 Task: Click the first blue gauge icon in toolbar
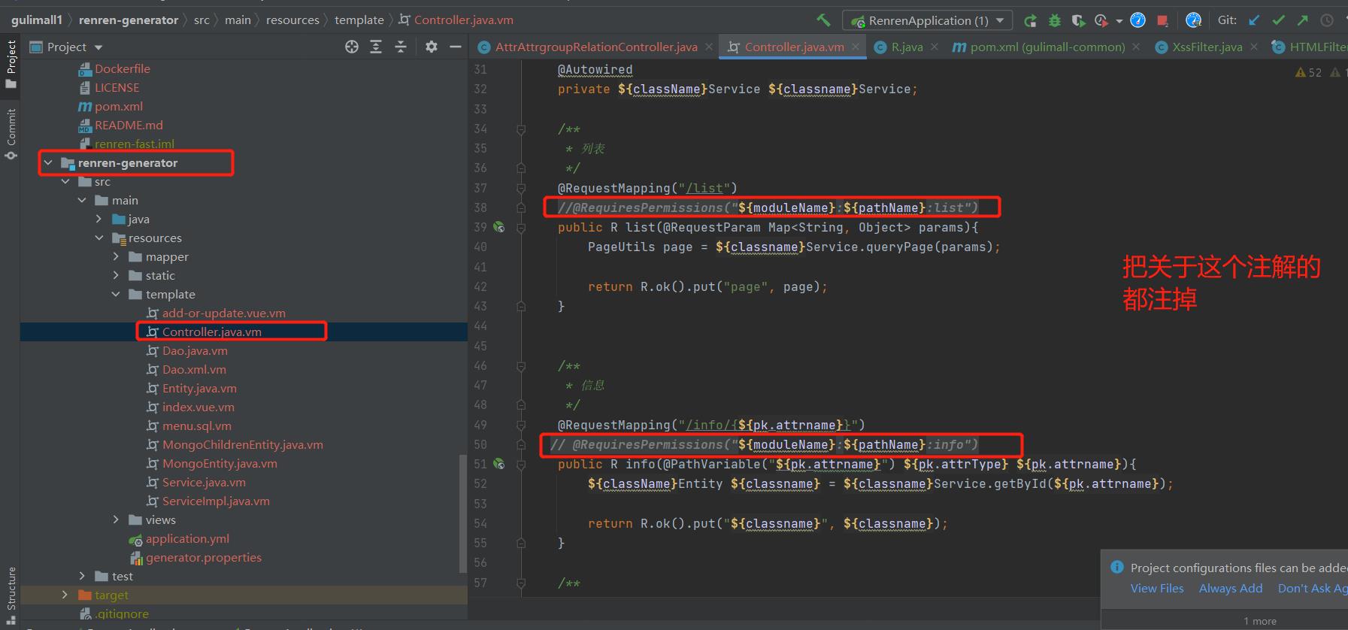point(1138,20)
